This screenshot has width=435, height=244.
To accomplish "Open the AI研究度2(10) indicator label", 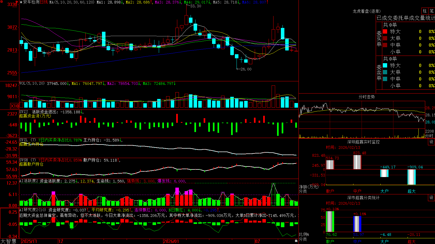I will (x=33, y=210).
